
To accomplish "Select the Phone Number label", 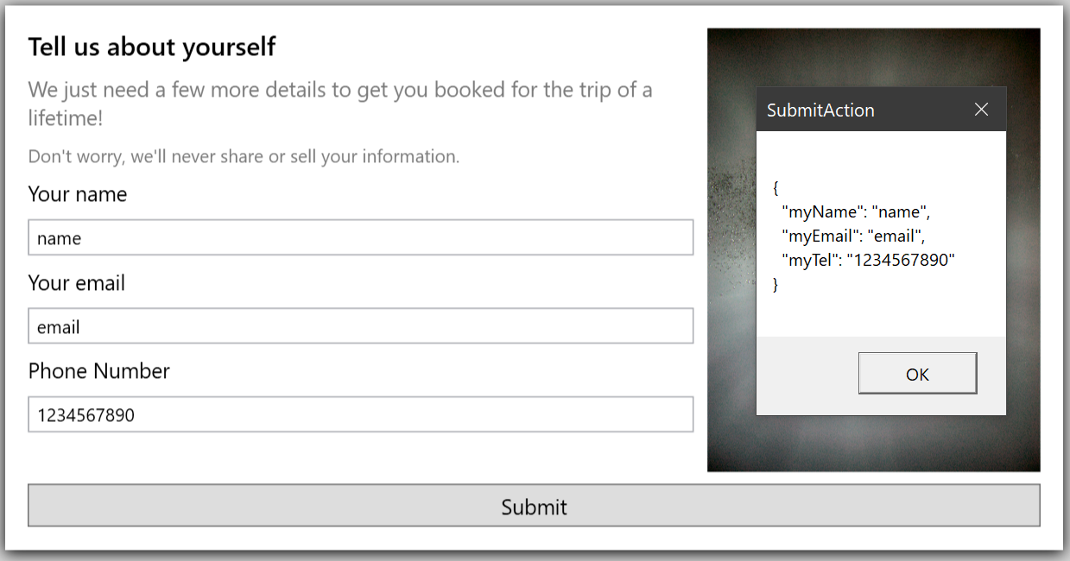I will 98,371.
